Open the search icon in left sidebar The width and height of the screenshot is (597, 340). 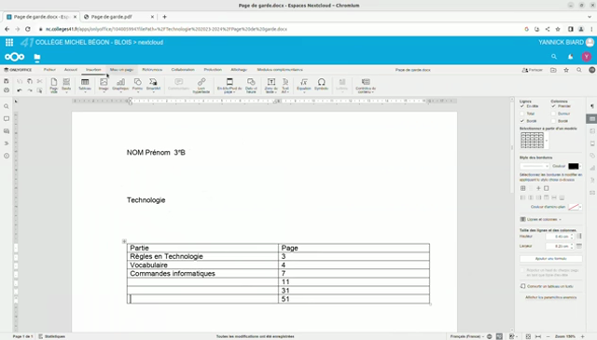(x=7, y=106)
